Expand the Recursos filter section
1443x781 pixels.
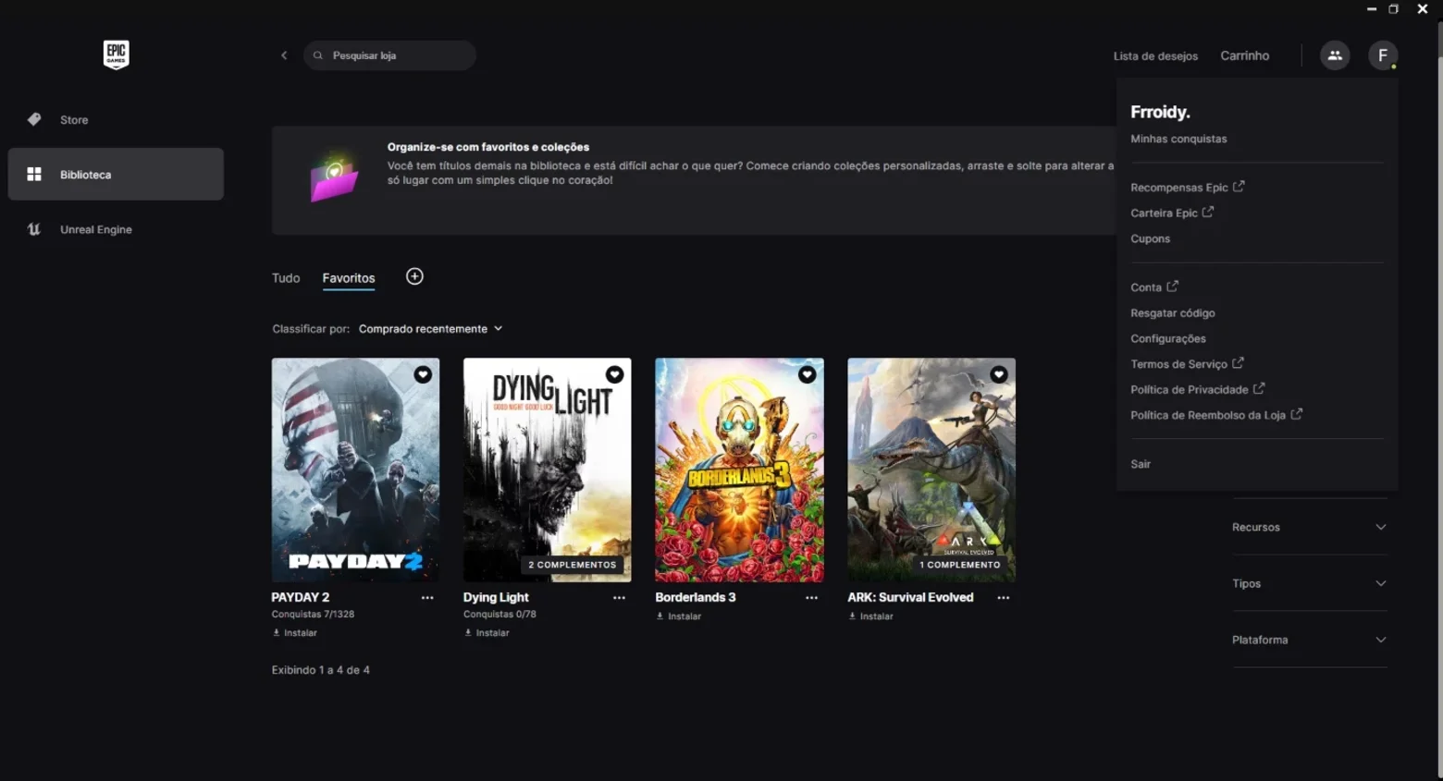(1309, 527)
